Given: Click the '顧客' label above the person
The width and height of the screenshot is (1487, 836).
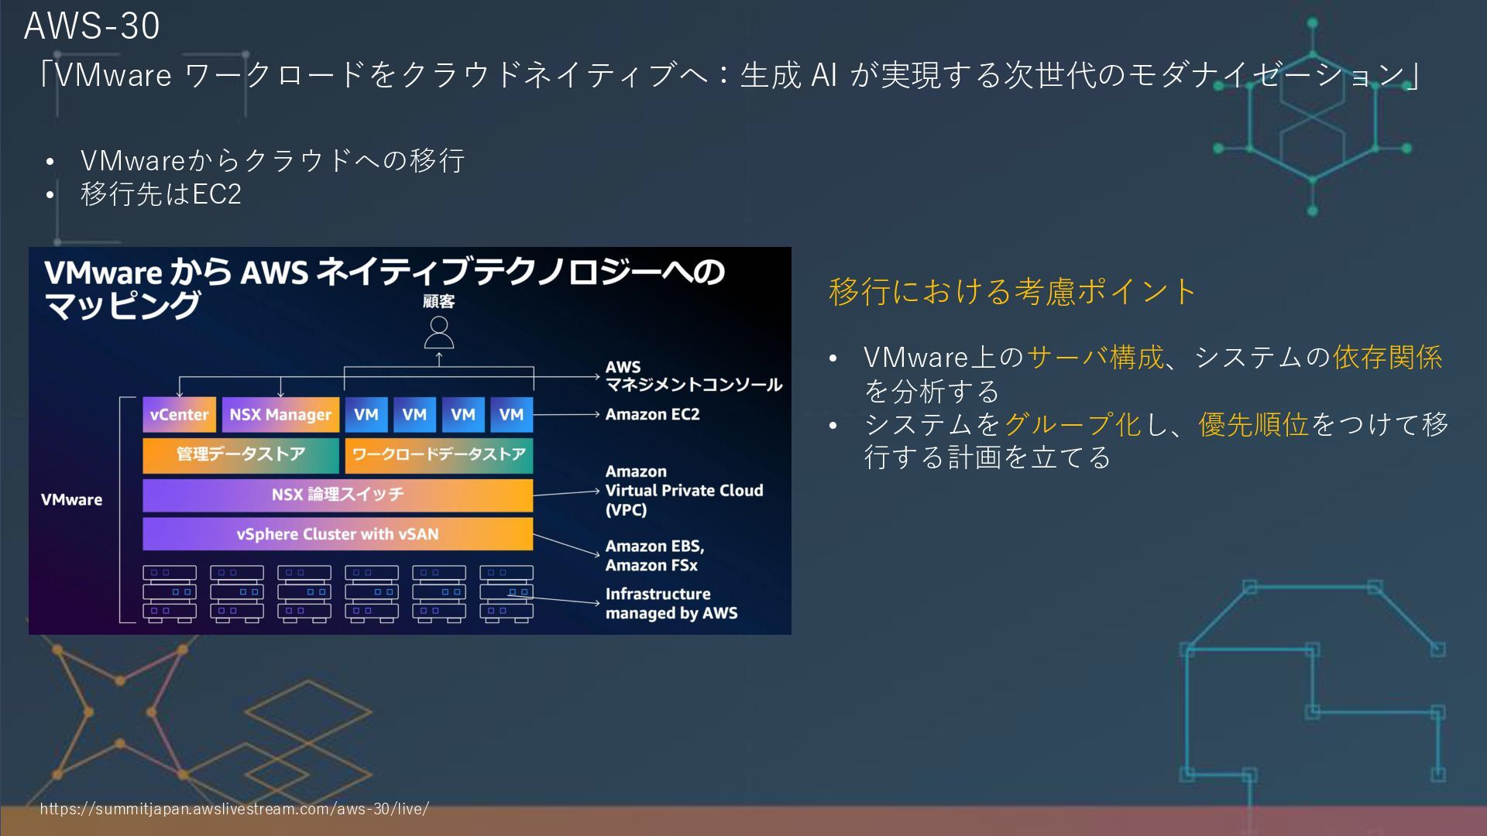Looking at the screenshot, I should 439,302.
